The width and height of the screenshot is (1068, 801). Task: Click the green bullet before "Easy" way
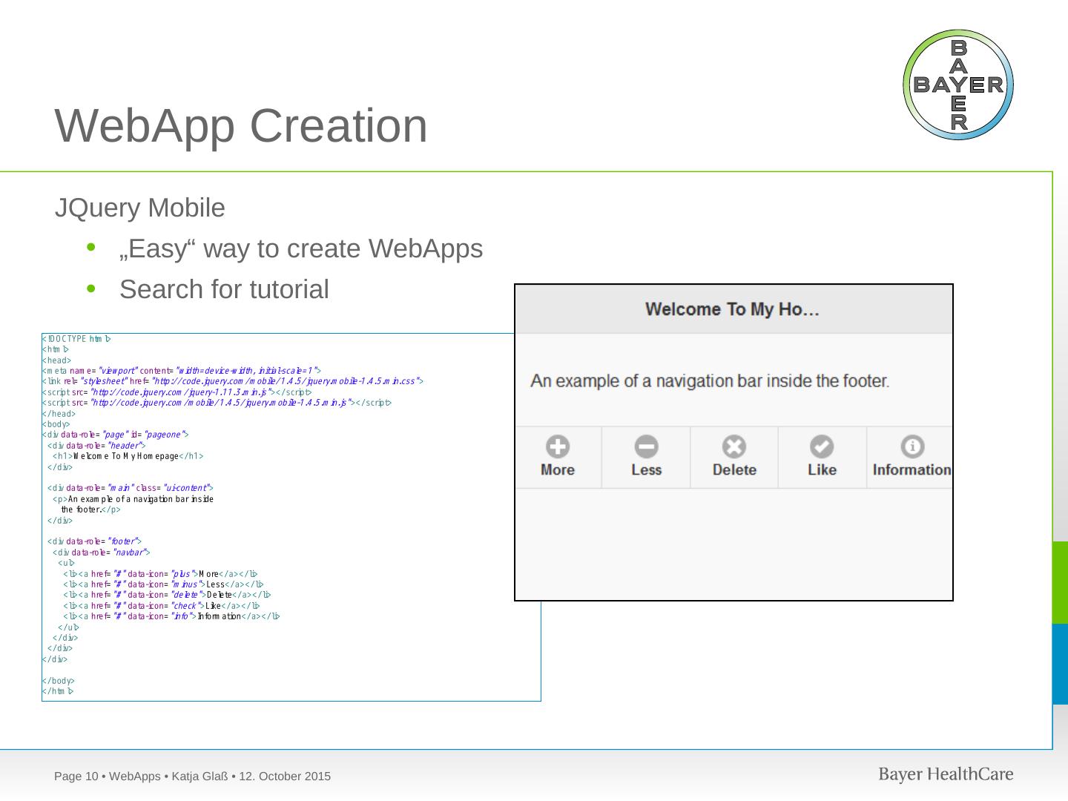click(92, 248)
